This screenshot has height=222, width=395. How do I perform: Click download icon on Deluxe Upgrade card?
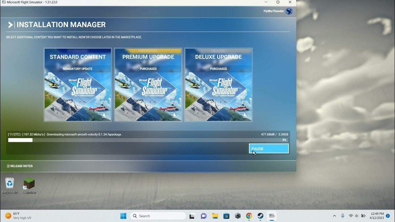pyautogui.click(x=245, y=116)
